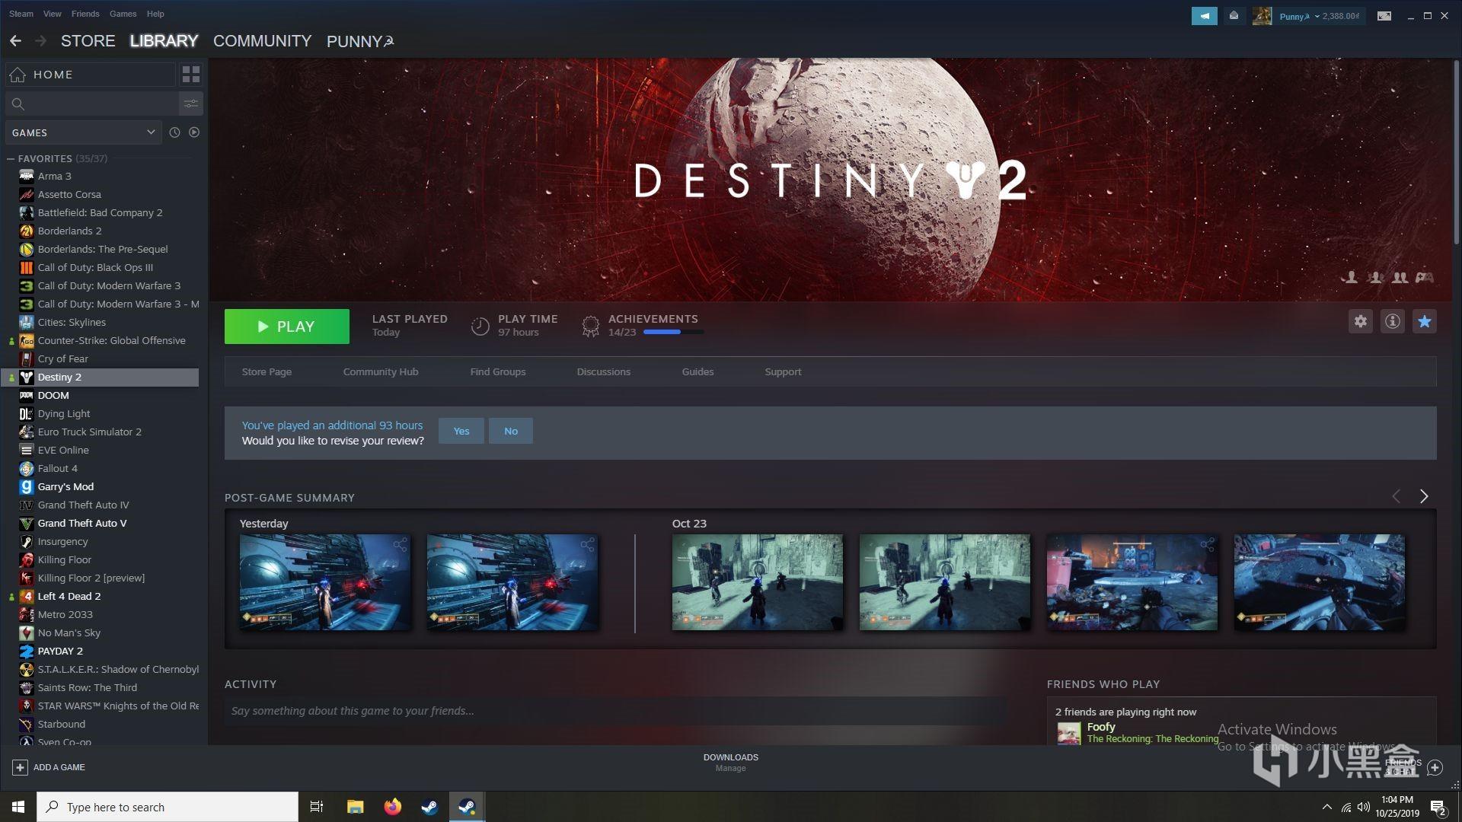Open the Friends menu
This screenshot has height=822, width=1462.
pyautogui.click(x=85, y=13)
